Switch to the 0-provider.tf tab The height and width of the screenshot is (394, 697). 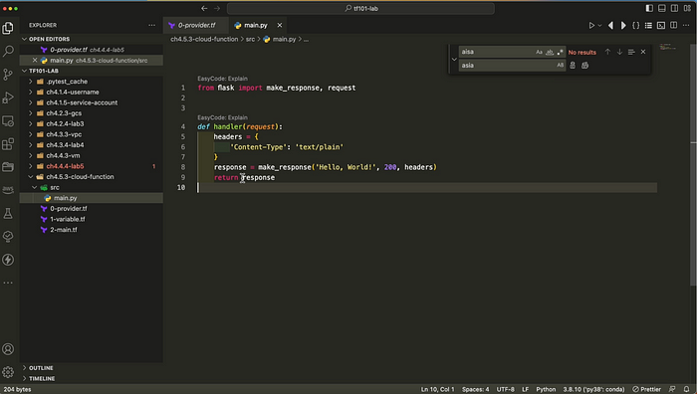tap(196, 25)
